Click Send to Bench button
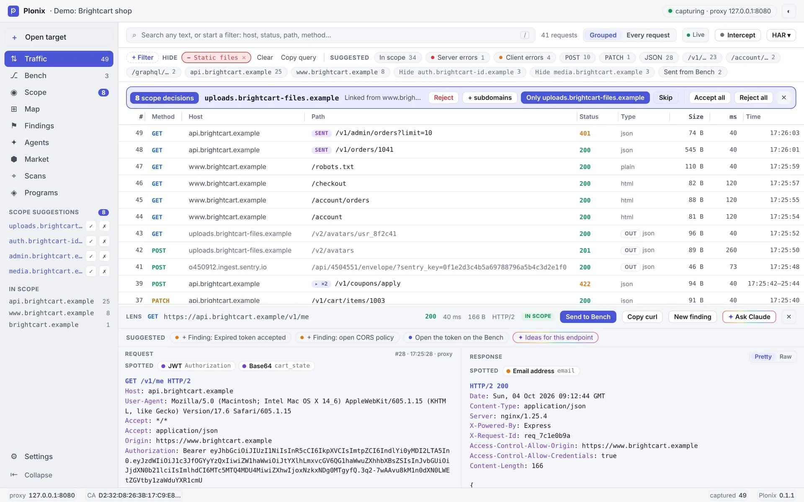Image resolution: width=804 pixels, height=502 pixels. [x=588, y=317]
